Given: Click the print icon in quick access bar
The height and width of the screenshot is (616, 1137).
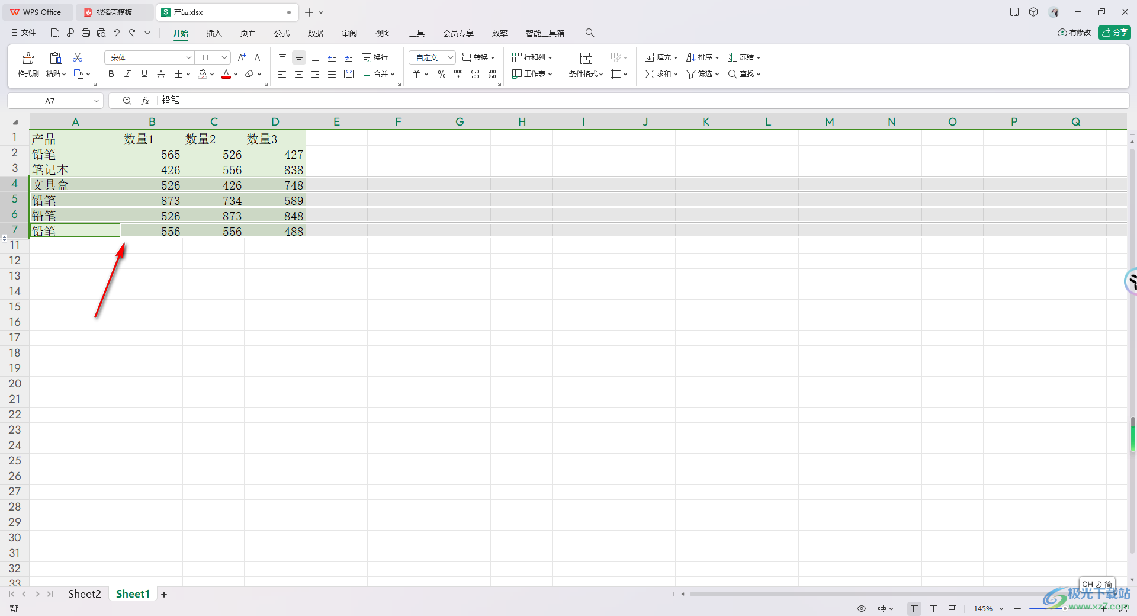Looking at the screenshot, I should [x=86, y=33].
